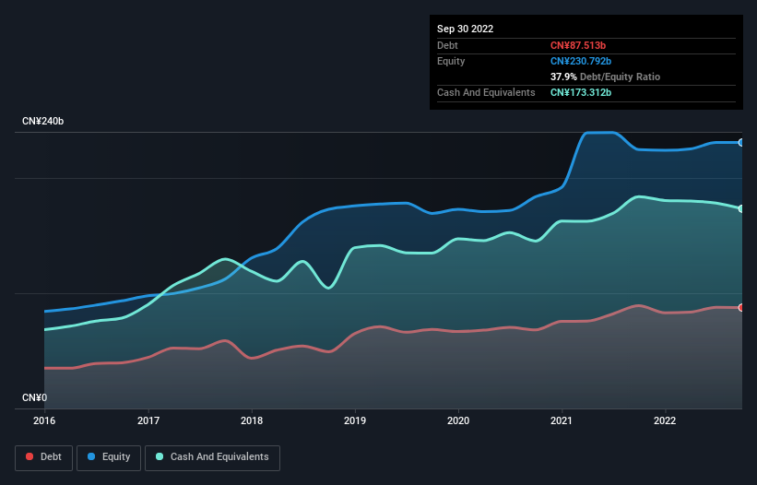
Task: Click the 2020 x-axis label
Action: [x=458, y=420]
